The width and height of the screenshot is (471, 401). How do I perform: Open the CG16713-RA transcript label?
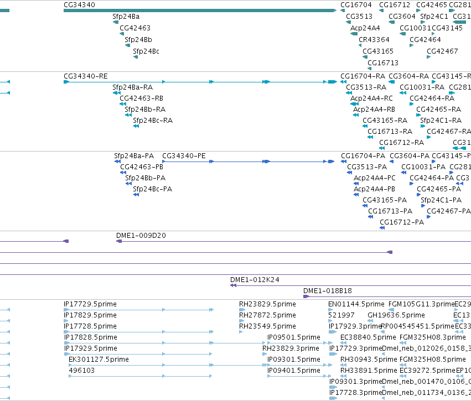point(390,132)
